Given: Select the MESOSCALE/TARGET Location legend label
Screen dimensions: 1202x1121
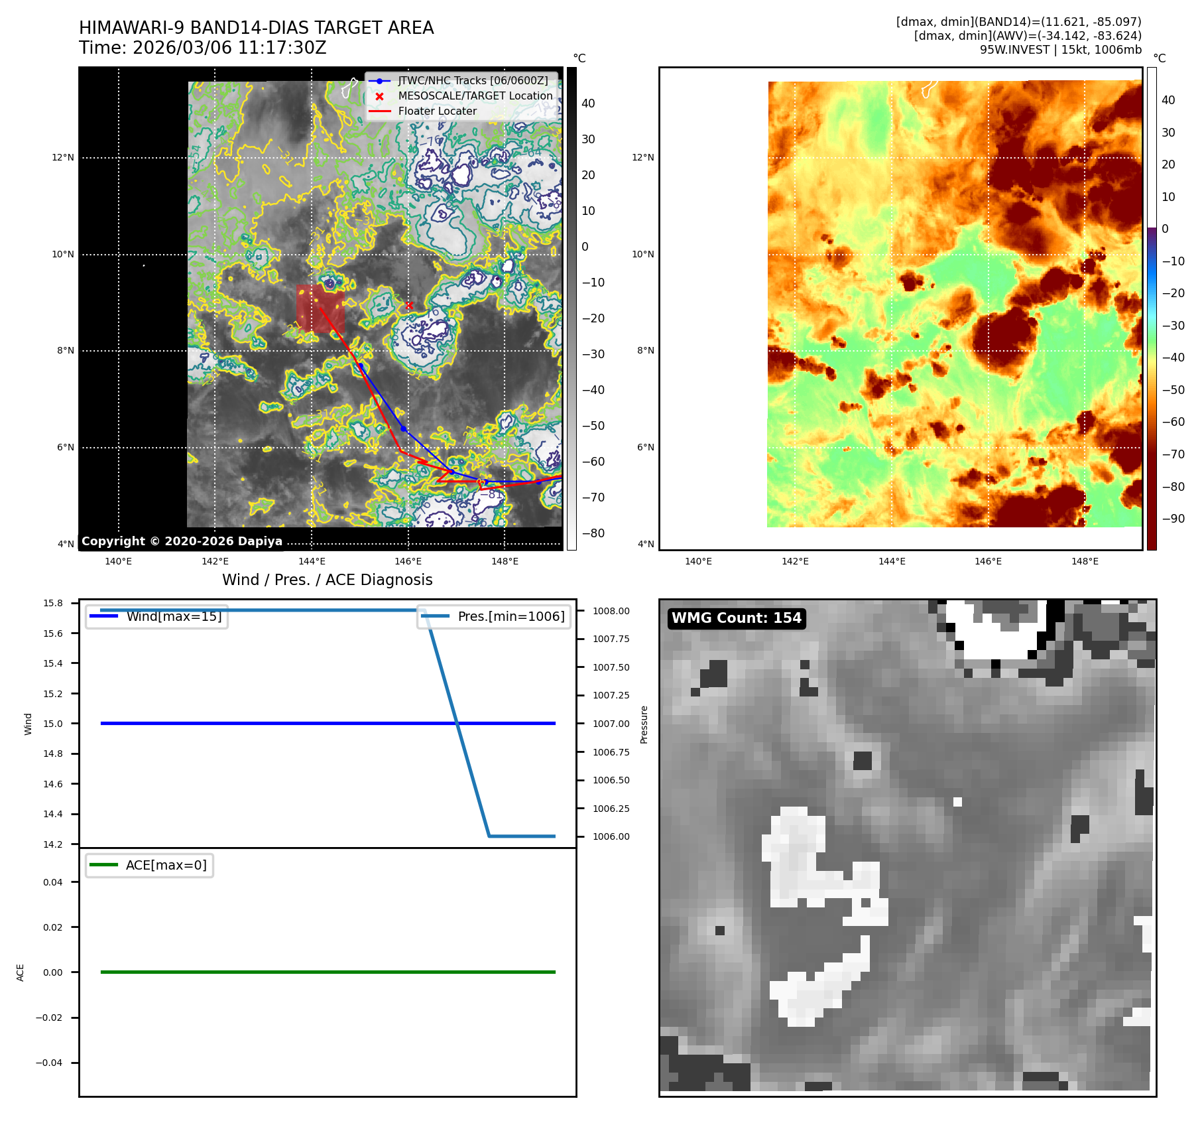Looking at the screenshot, I should click(x=475, y=96).
